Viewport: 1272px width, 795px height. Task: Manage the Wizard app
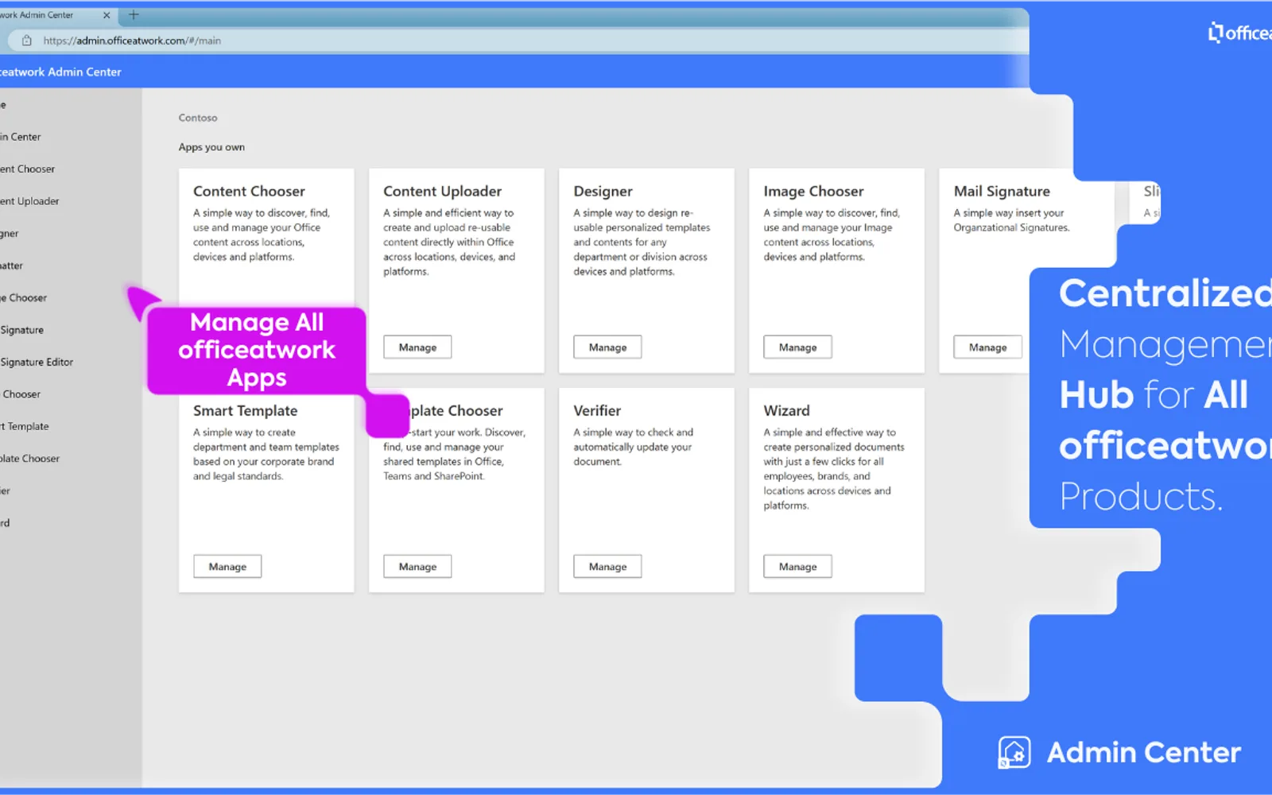click(797, 567)
